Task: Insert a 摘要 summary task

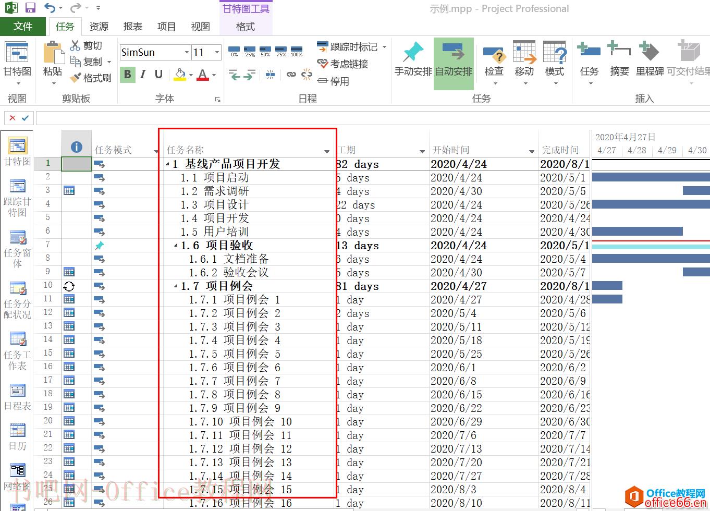Action: pos(619,59)
